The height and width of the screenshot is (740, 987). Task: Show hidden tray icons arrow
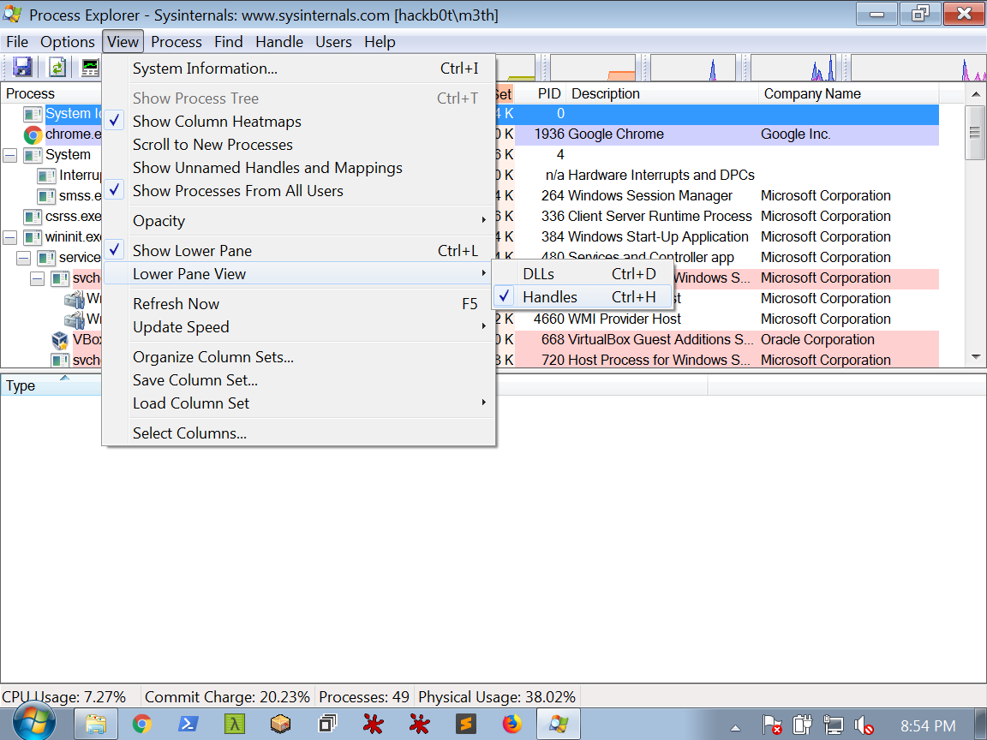(x=735, y=728)
